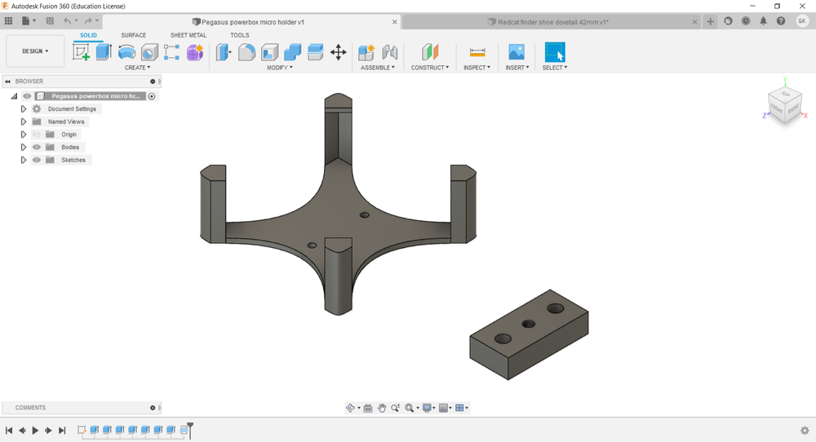Click the Extrude tool icon
This screenshot has width=816, height=442.
click(x=104, y=53)
